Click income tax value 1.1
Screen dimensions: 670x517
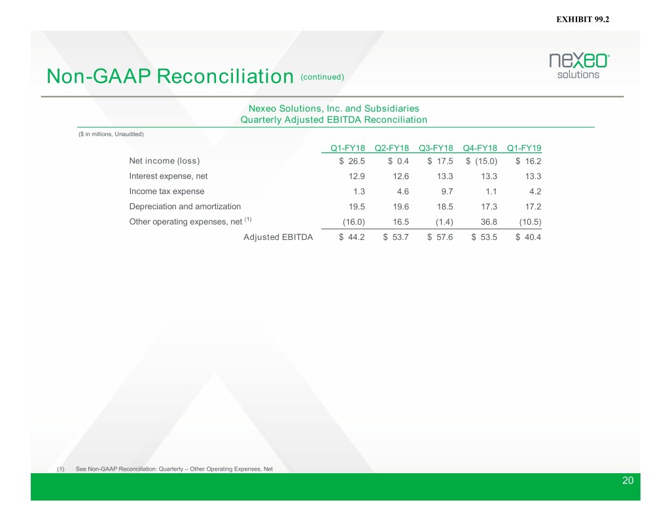click(x=491, y=192)
